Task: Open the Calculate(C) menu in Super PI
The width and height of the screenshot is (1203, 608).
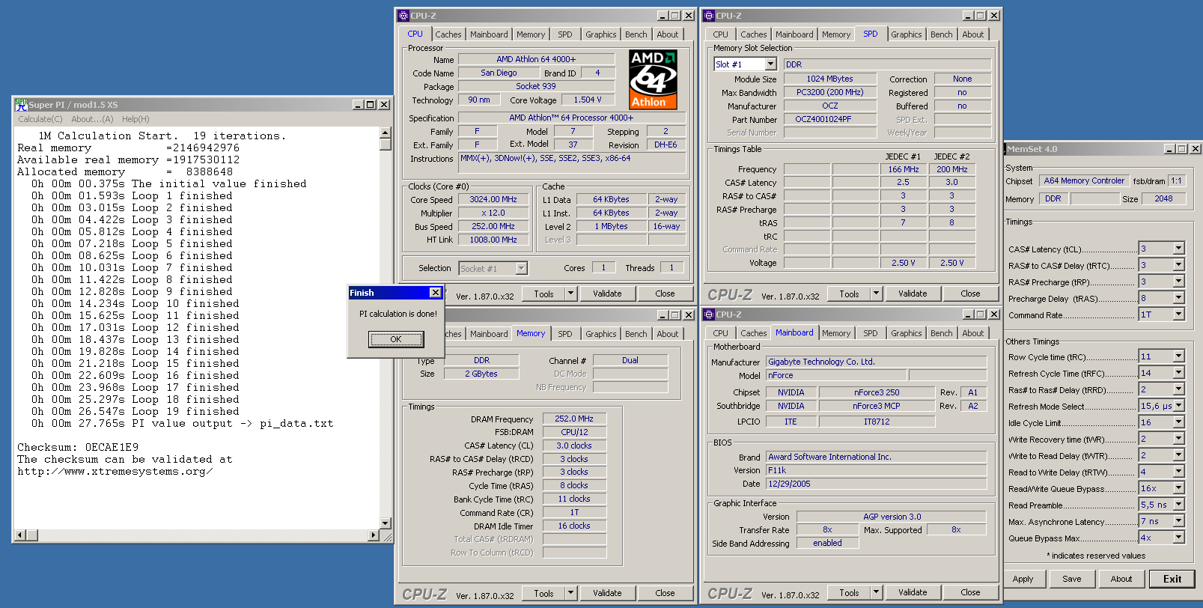Action: [x=40, y=119]
